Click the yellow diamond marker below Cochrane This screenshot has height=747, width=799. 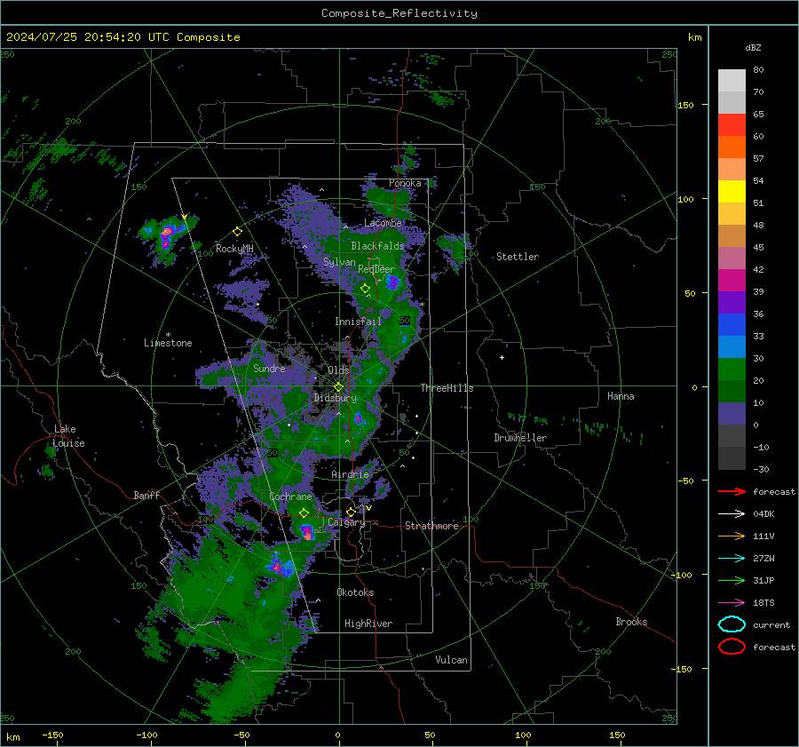304,513
